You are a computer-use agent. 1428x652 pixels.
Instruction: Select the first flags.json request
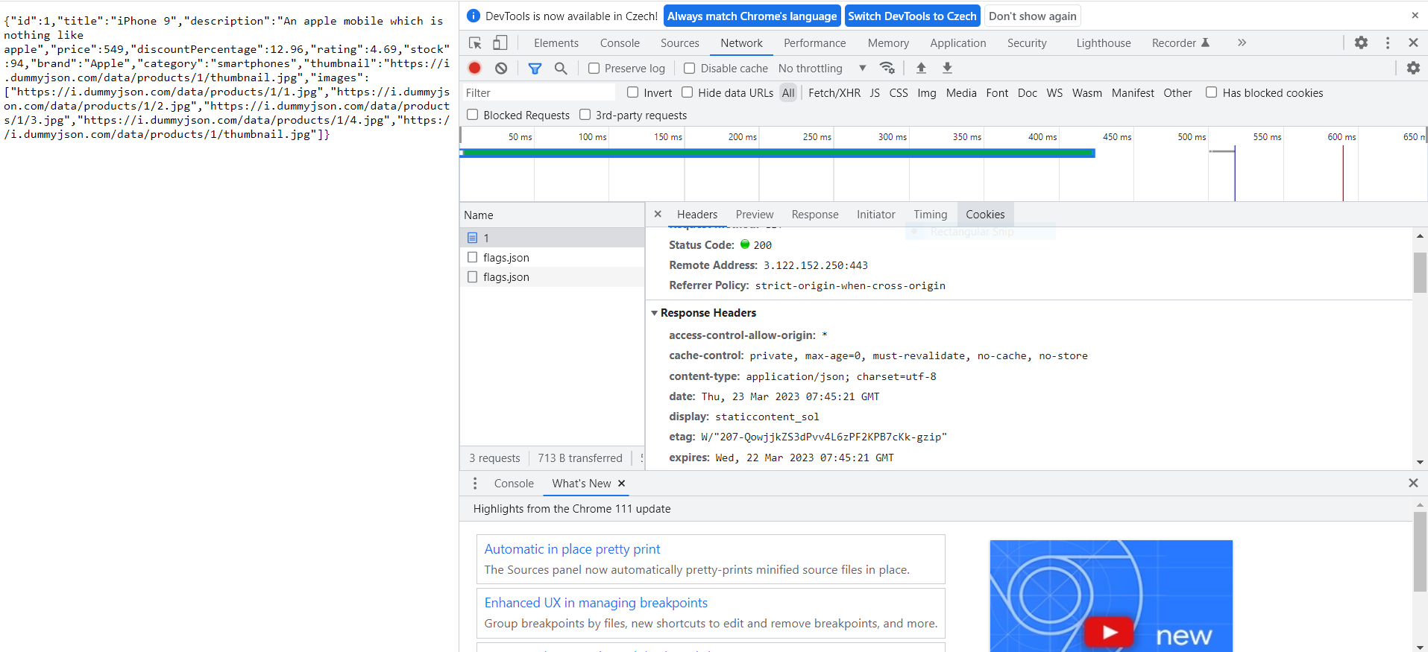coord(552,257)
